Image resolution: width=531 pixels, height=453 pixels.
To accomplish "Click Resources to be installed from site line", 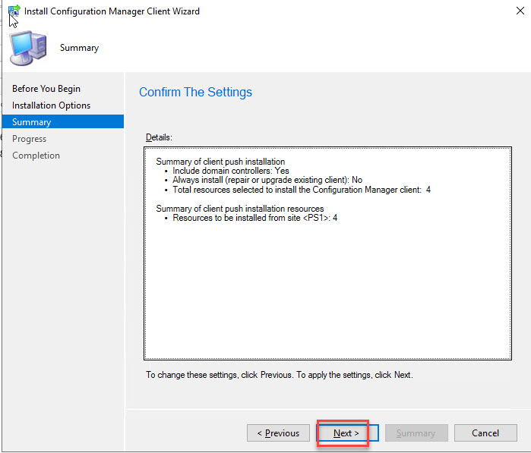I will [254, 217].
